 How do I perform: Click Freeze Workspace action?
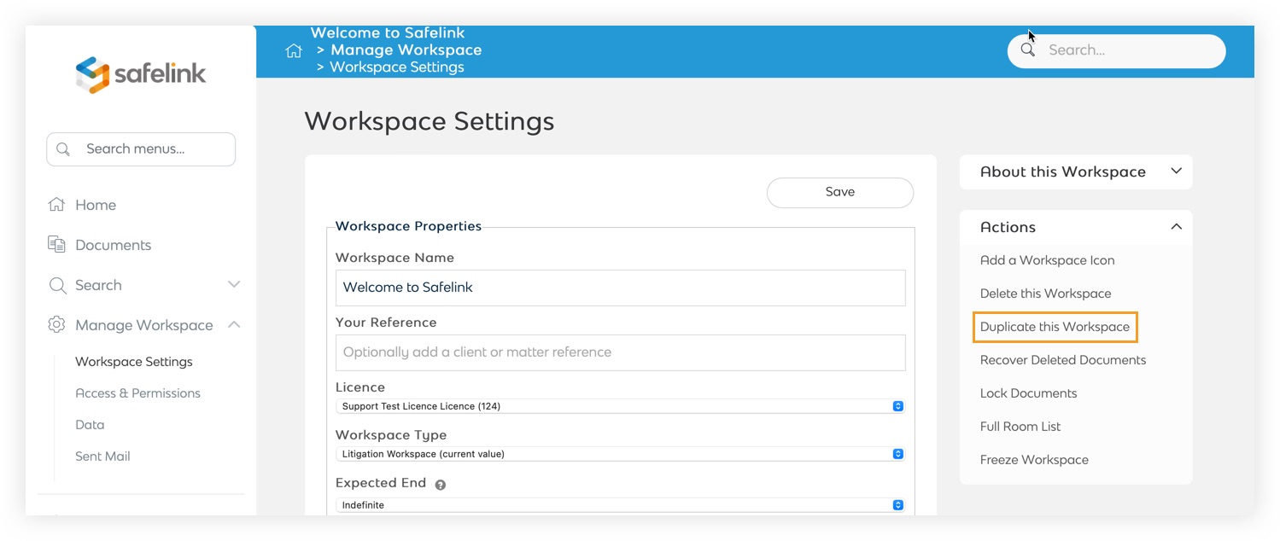pos(1034,460)
